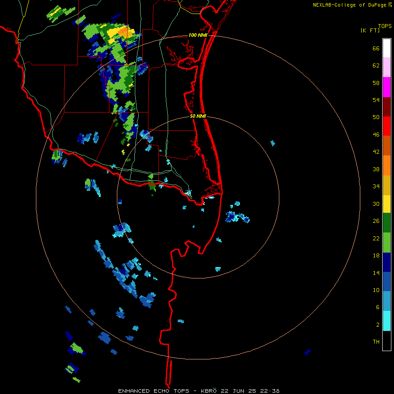Click legend value 50
This screenshot has width=394, height=394.
pos(376,117)
